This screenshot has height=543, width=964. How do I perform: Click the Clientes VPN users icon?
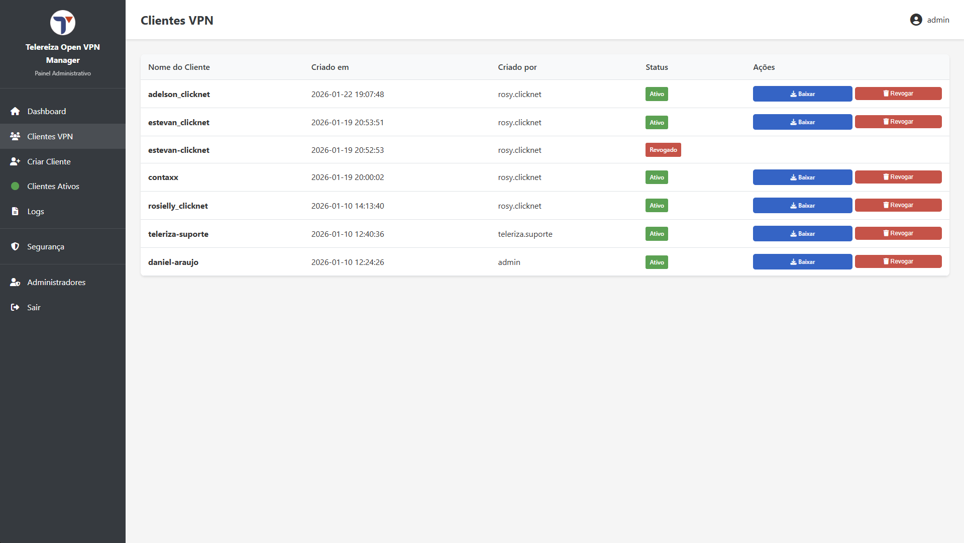[x=15, y=136]
